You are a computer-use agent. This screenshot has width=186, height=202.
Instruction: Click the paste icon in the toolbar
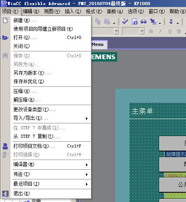click(107, 21)
